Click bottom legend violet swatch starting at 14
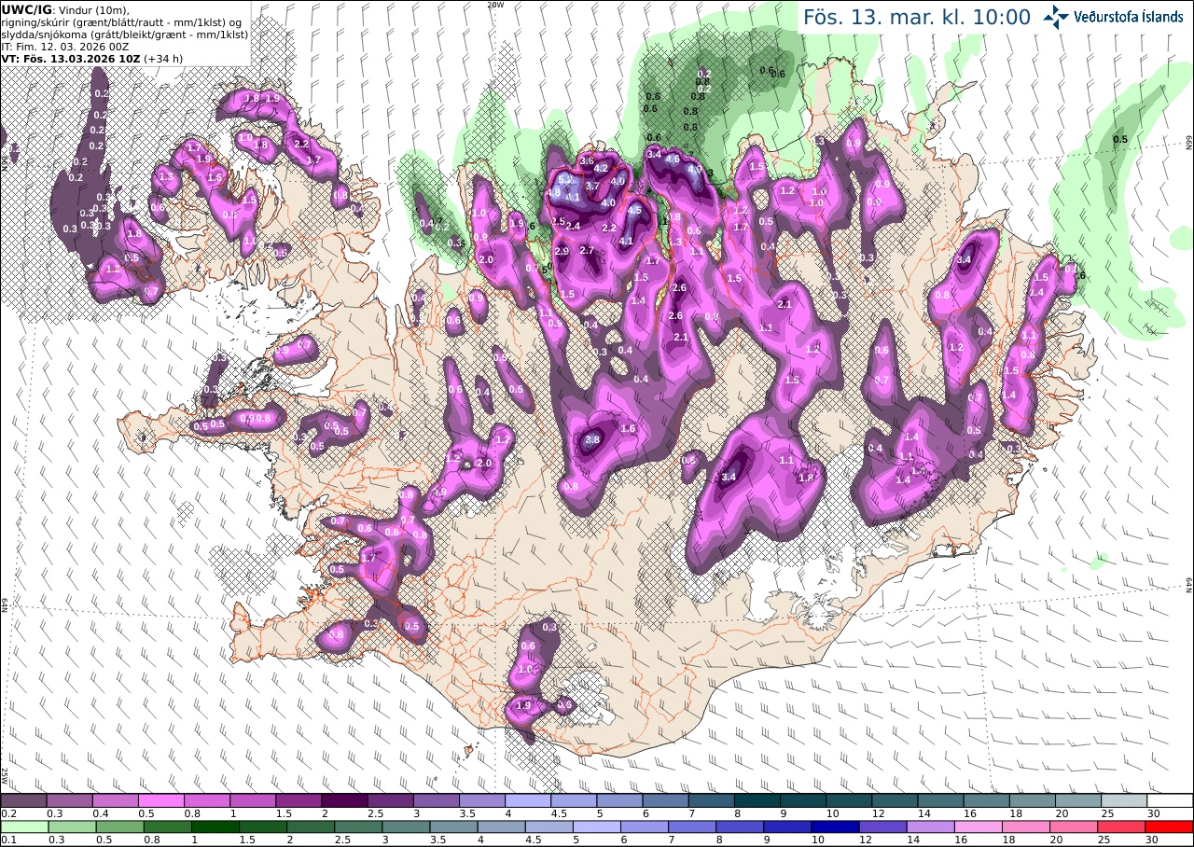 point(932,826)
